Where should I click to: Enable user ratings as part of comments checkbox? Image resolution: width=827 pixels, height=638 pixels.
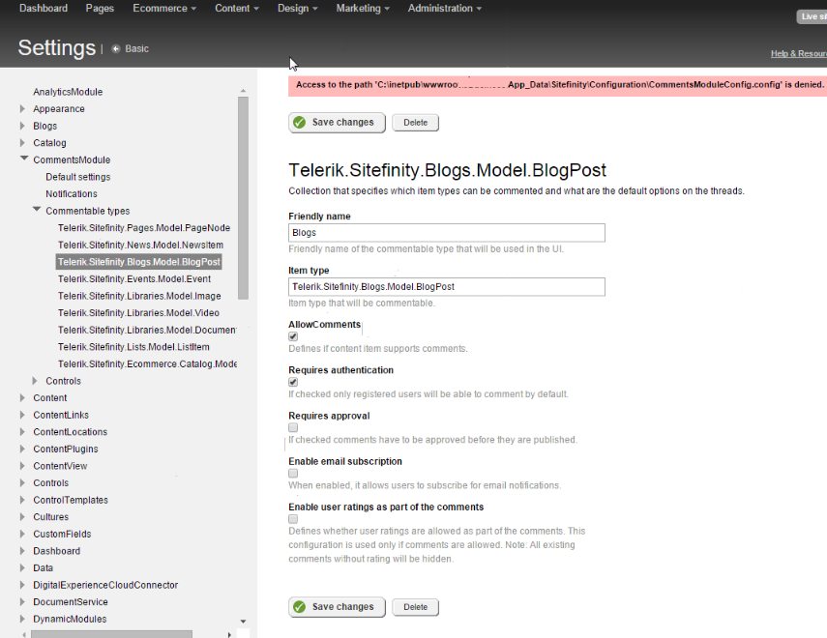click(x=293, y=519)
